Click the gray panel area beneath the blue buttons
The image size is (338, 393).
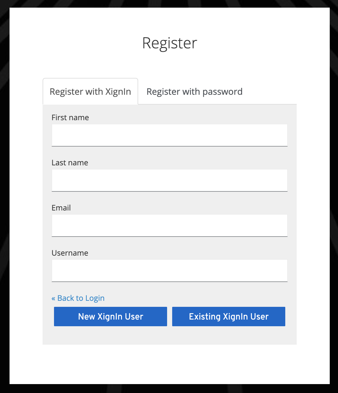(169, 335)
